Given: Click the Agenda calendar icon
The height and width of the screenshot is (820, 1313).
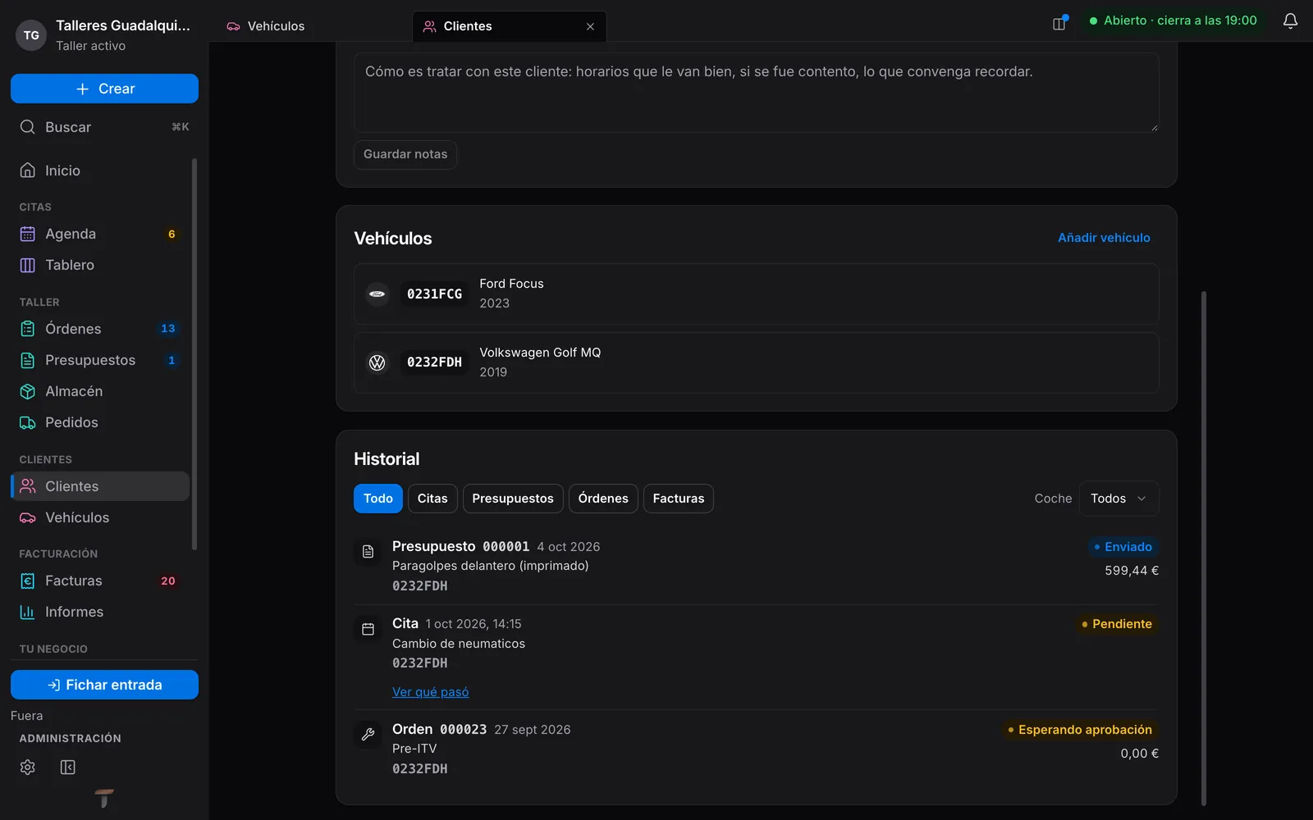Looking at the screenshot, I should pyautogui.click(x=27, y=234).
